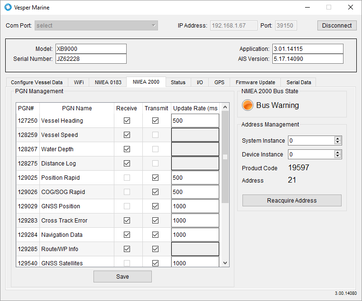
Task: Decrease System Instance with down arrow
Action: coord(338,142)
